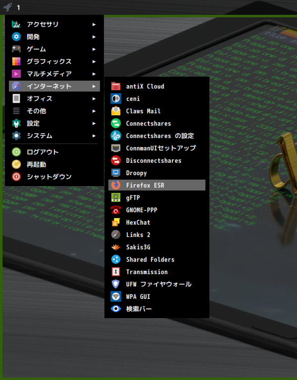
Task: Click the Droopy monitor icon
Action: (116, 173)
